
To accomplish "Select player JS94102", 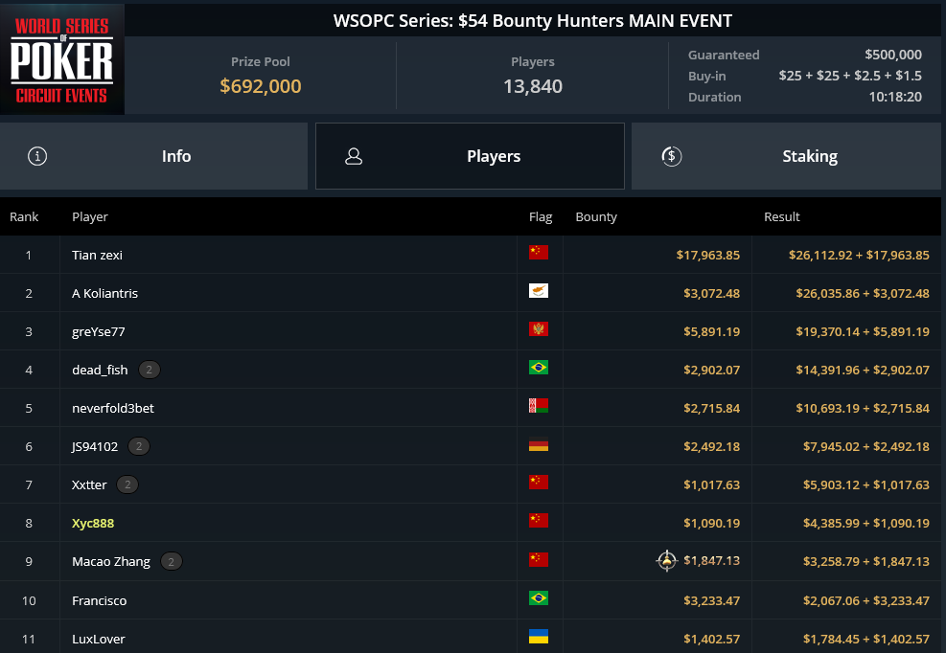I will 95,447.
